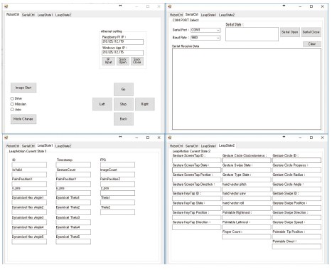Maximize the COM PORT Select window
This screenshot has width=332, height=270.
tap(311, 6)
